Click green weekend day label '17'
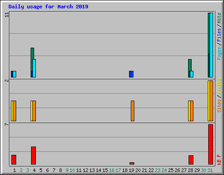Screen dimensions: 224x175 (x=118, y=170)
